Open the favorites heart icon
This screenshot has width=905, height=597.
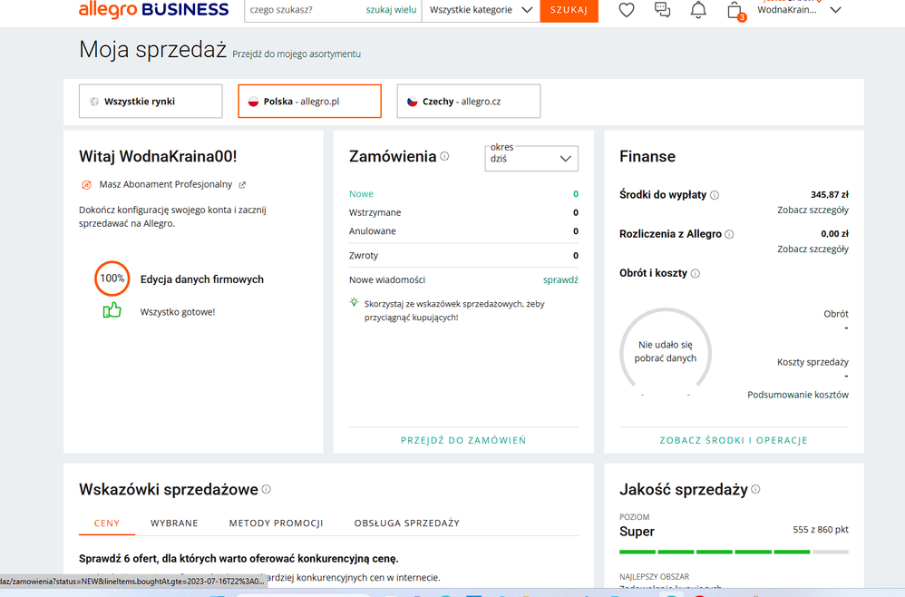click(x=627, y=10)
